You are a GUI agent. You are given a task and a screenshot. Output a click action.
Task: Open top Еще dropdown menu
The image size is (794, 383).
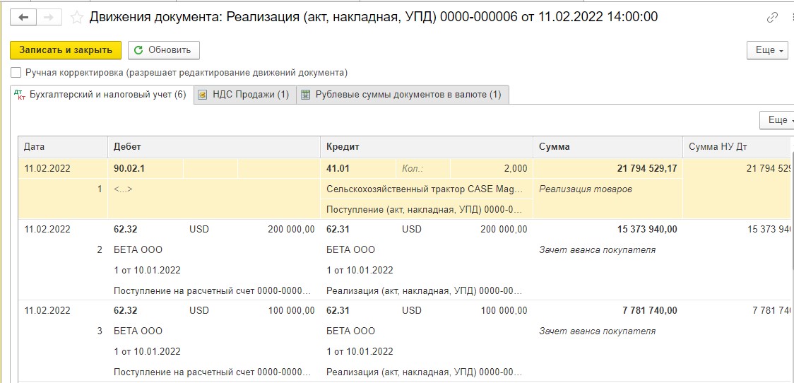pyautogui.click(x=767, y=50)
